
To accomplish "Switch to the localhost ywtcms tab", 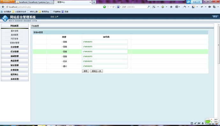I will [x=34, y=2].
